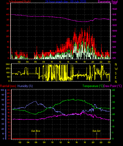The height and width of the screenshot is (146, 123).
Task: Select the 30 value on the windspeed axis
Action: (8, 25)
